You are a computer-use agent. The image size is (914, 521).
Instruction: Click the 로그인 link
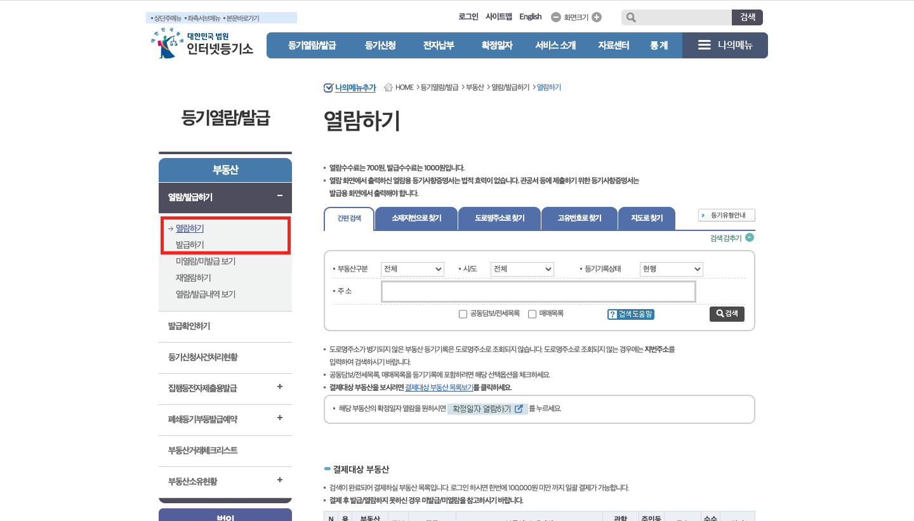(x=468, y=16)
